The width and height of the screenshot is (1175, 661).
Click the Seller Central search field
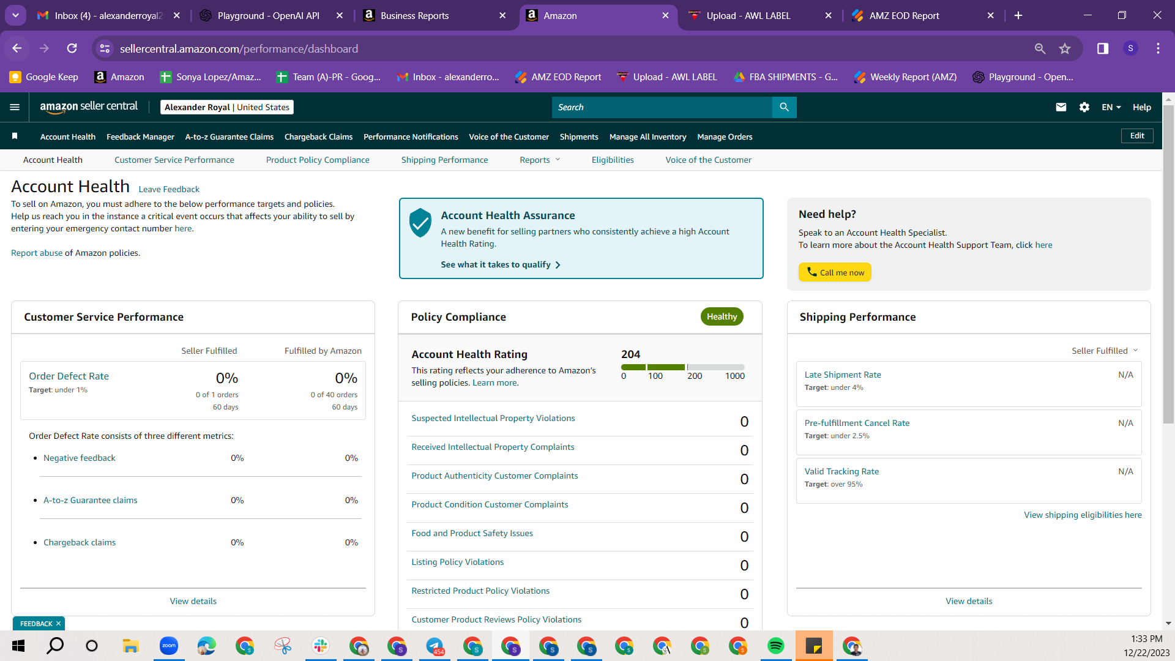tap(662, 107)
